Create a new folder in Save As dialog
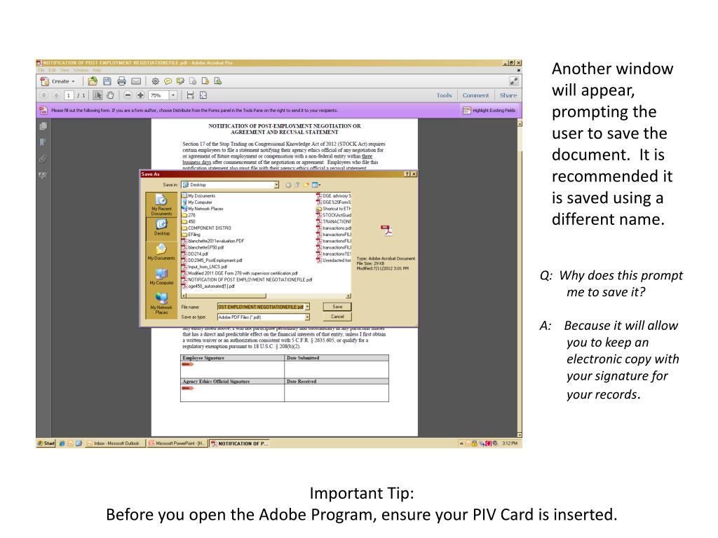The image size is (718, 538). tap(306, 185)
